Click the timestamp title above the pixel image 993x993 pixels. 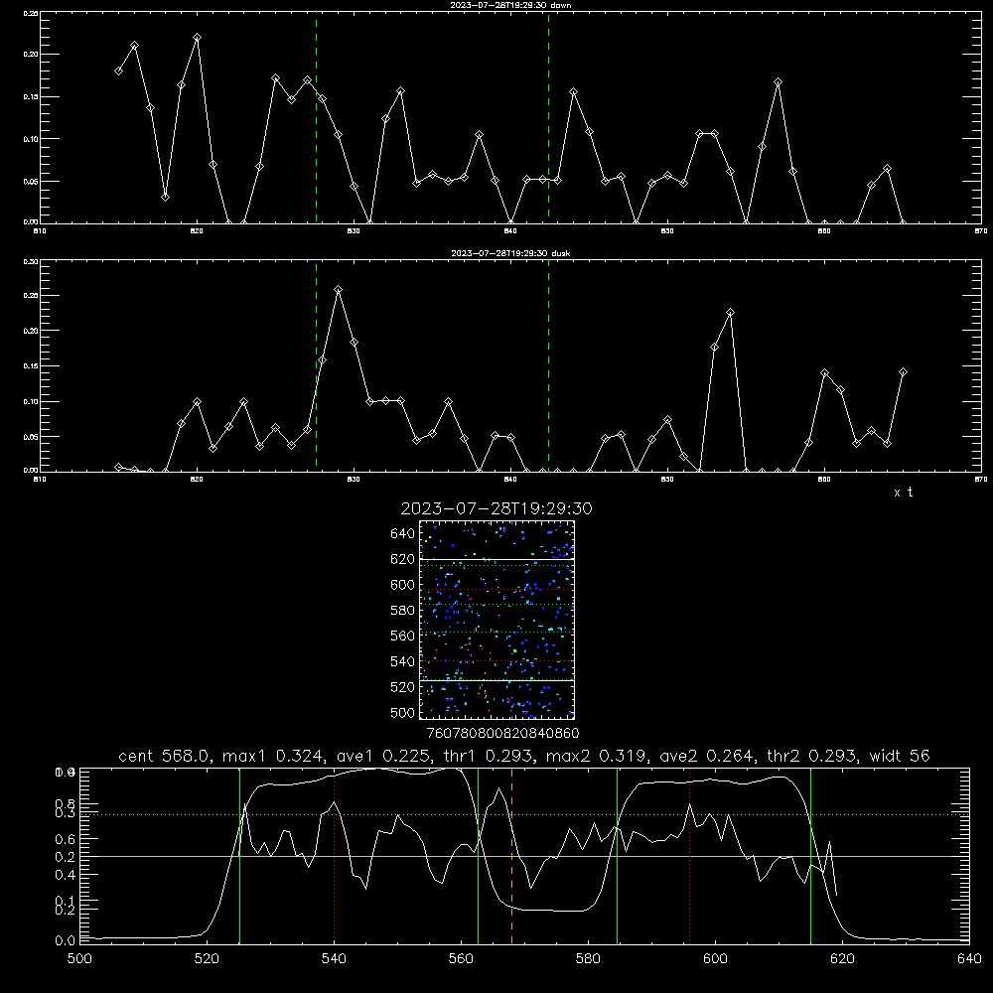click(x=496, y=508)
